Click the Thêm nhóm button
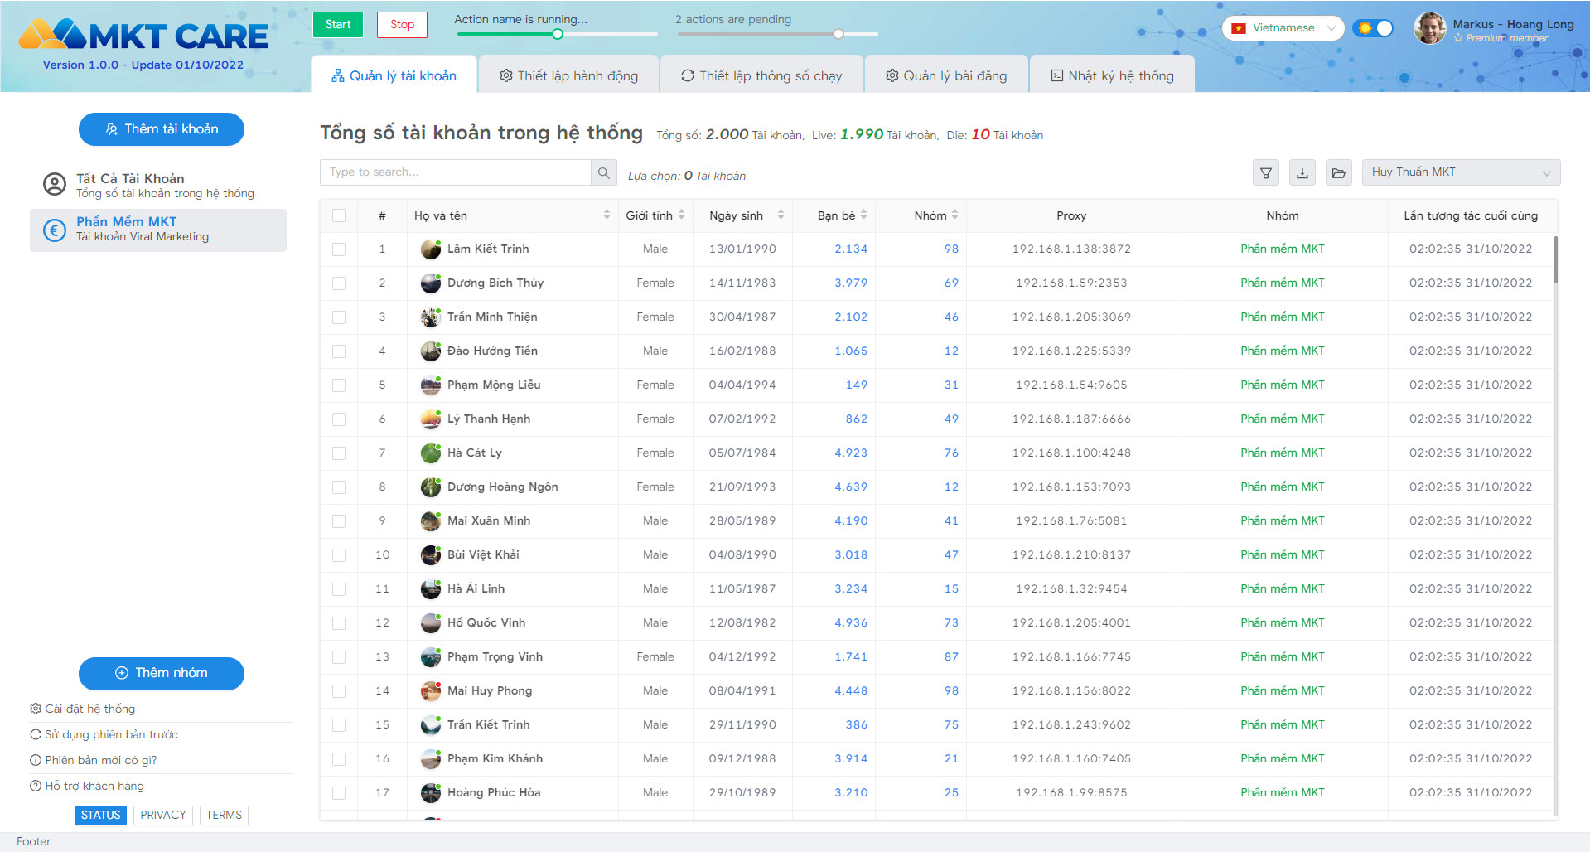 [162, 673]
